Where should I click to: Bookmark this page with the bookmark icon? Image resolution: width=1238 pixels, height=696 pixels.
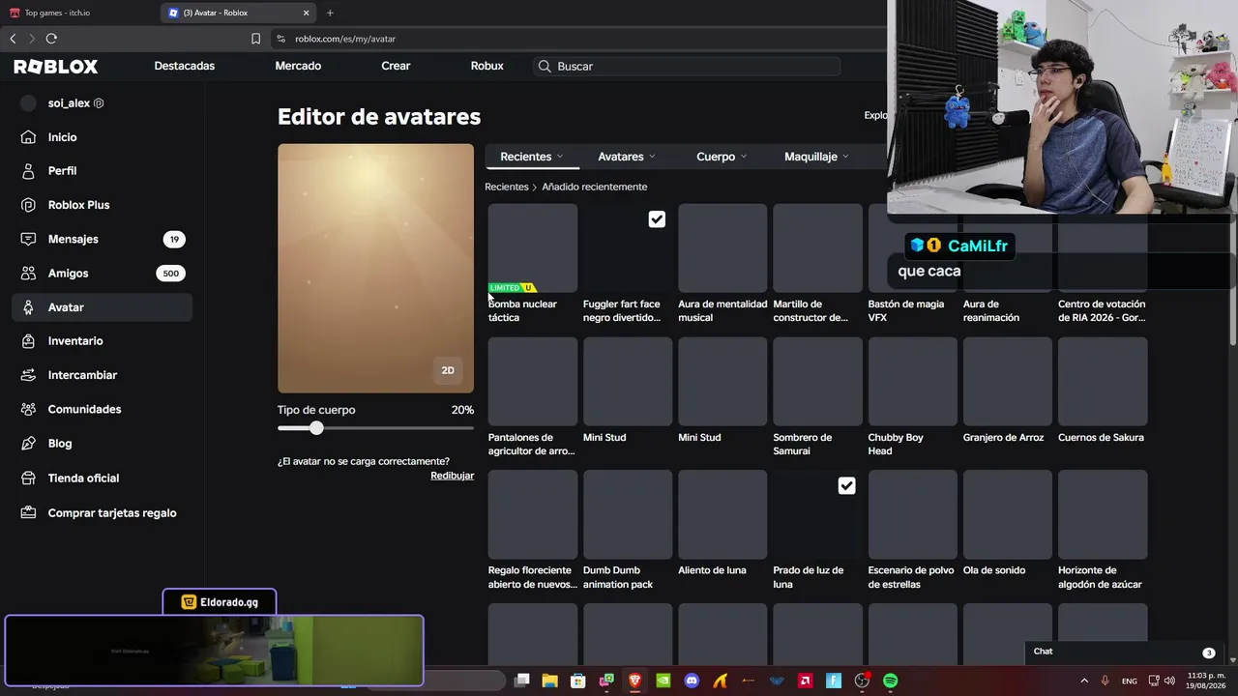(255, 39)
